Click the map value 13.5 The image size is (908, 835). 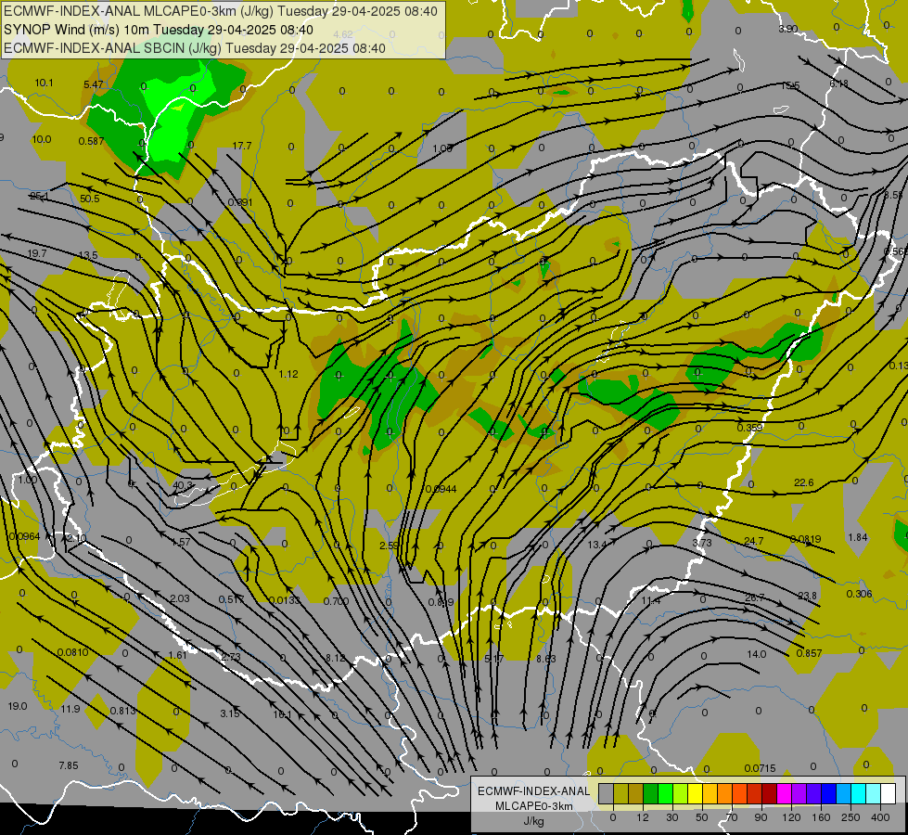(x=88, y=255)
